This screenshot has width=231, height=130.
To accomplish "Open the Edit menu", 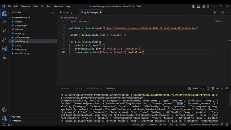I will click(x=16, y=6).
